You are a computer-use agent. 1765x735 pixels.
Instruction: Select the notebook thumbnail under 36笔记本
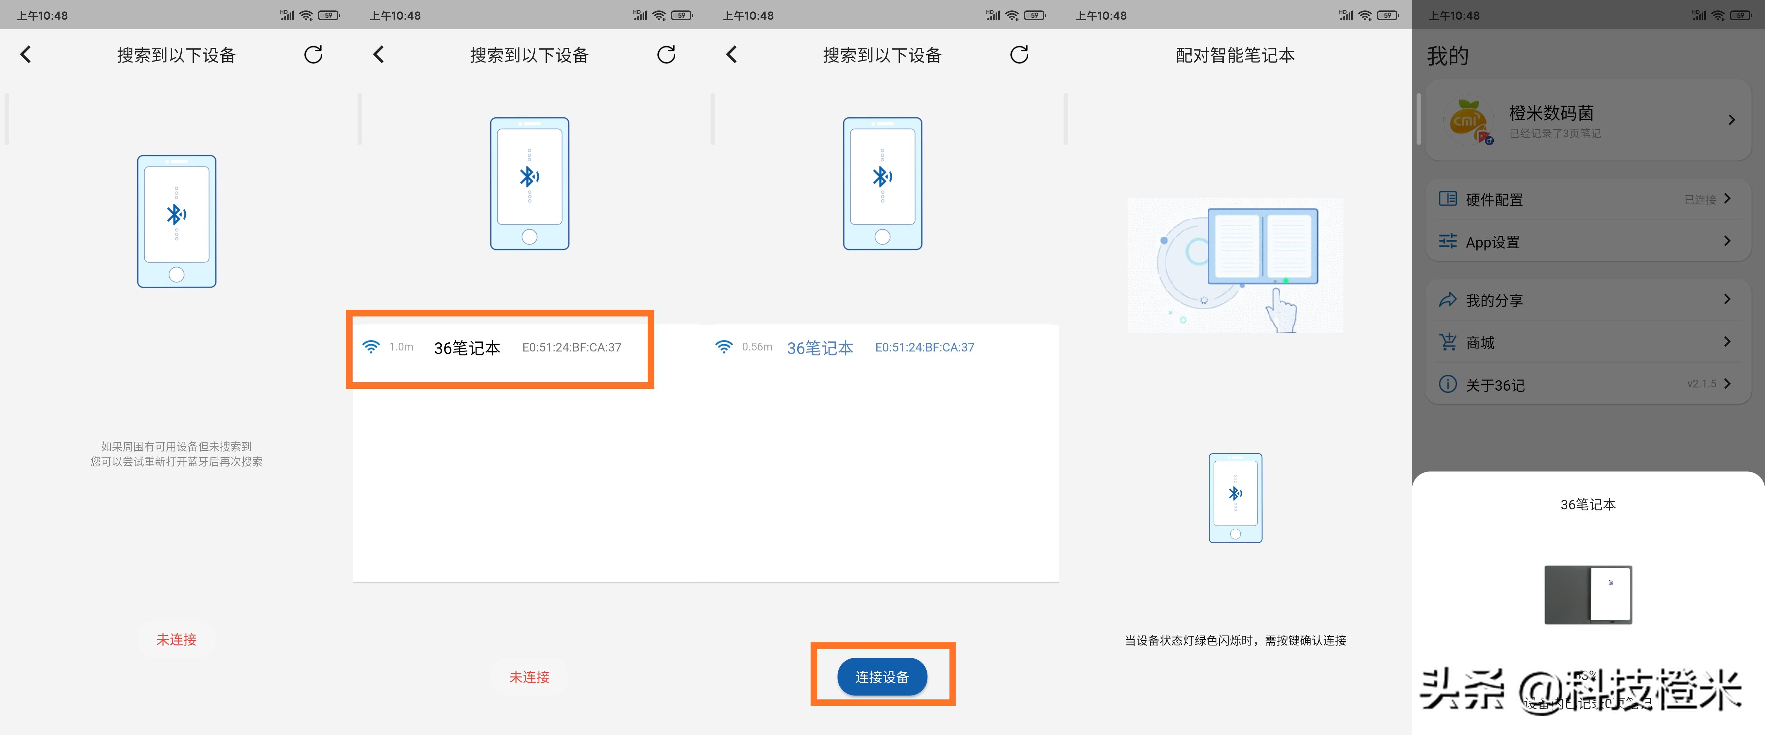1588,594
